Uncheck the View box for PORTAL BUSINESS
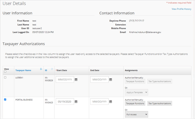The width and height of the screenshot is (195, 119). tap(5, 99)
